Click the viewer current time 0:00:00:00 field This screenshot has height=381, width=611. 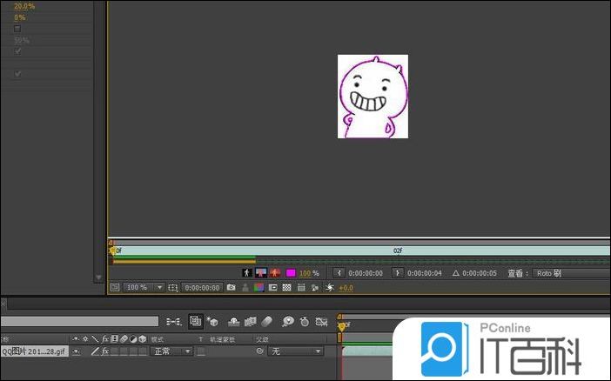(x=201, y=287)
